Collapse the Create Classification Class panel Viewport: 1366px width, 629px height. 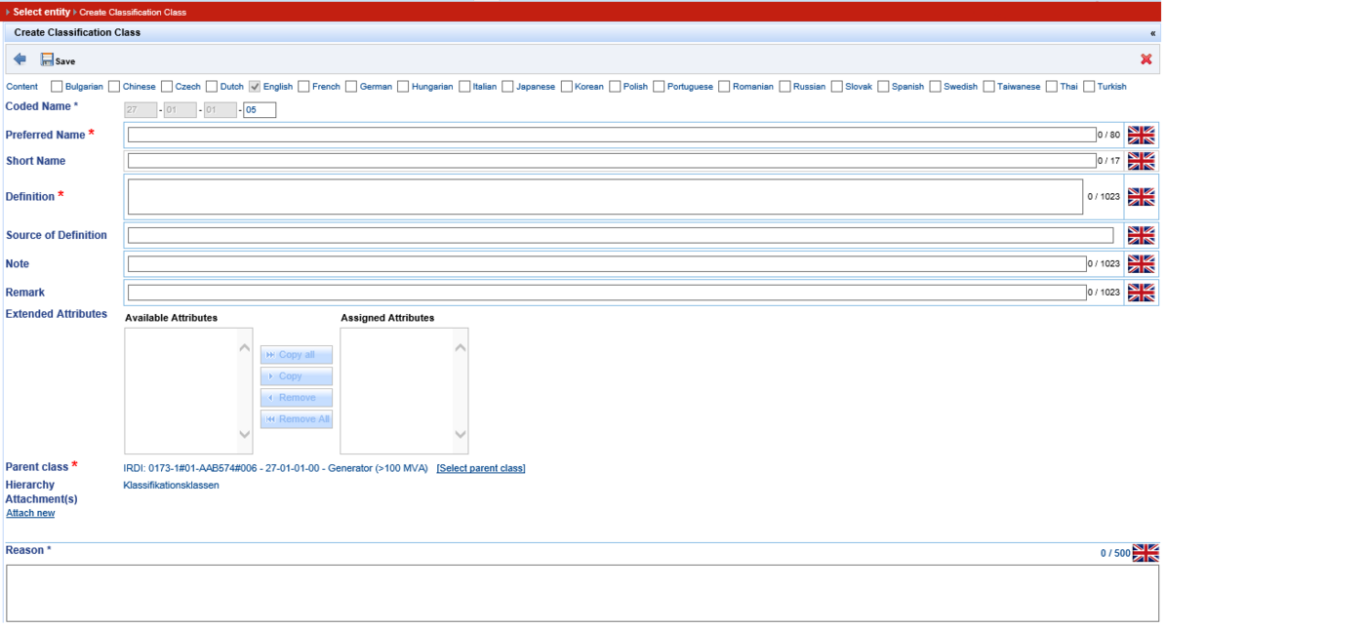1152,33
